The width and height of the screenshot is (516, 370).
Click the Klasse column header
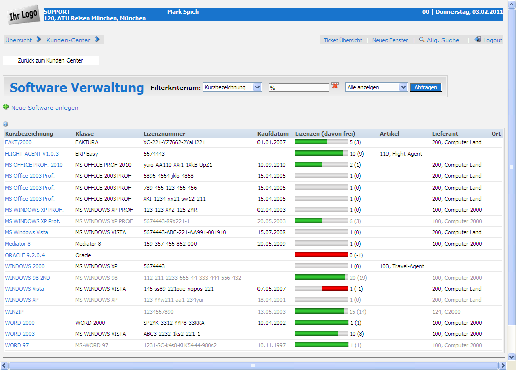(x=85, y=134)
